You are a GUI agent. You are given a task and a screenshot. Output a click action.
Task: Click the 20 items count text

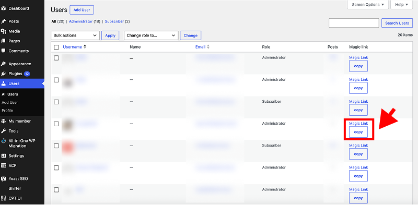coord(405,35)
